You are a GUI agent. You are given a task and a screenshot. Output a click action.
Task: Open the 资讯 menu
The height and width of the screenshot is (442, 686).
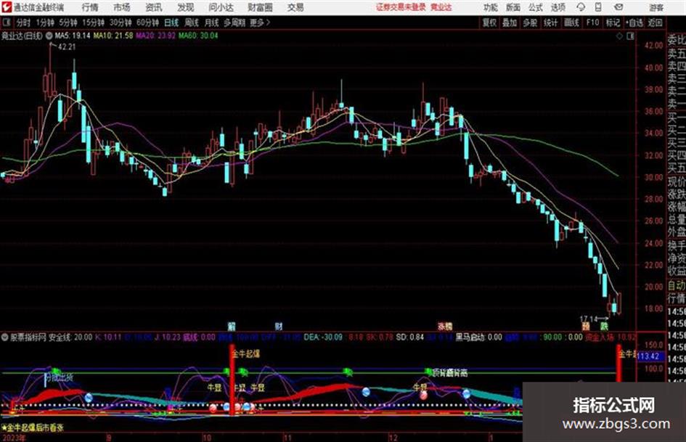tap(154, 7)
